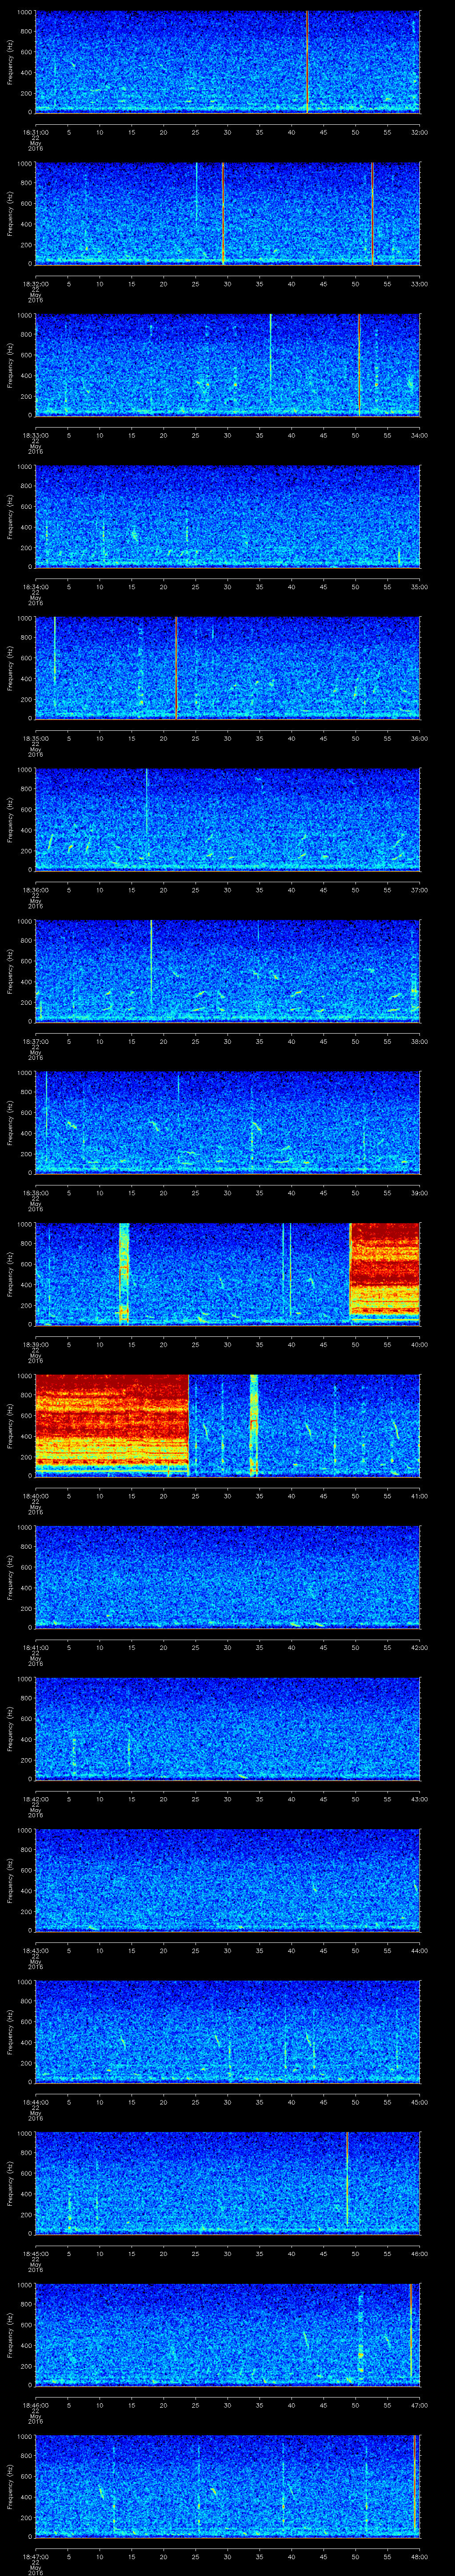
Task: Click the 18:38:00 start time label
Action: (35, 1192)
